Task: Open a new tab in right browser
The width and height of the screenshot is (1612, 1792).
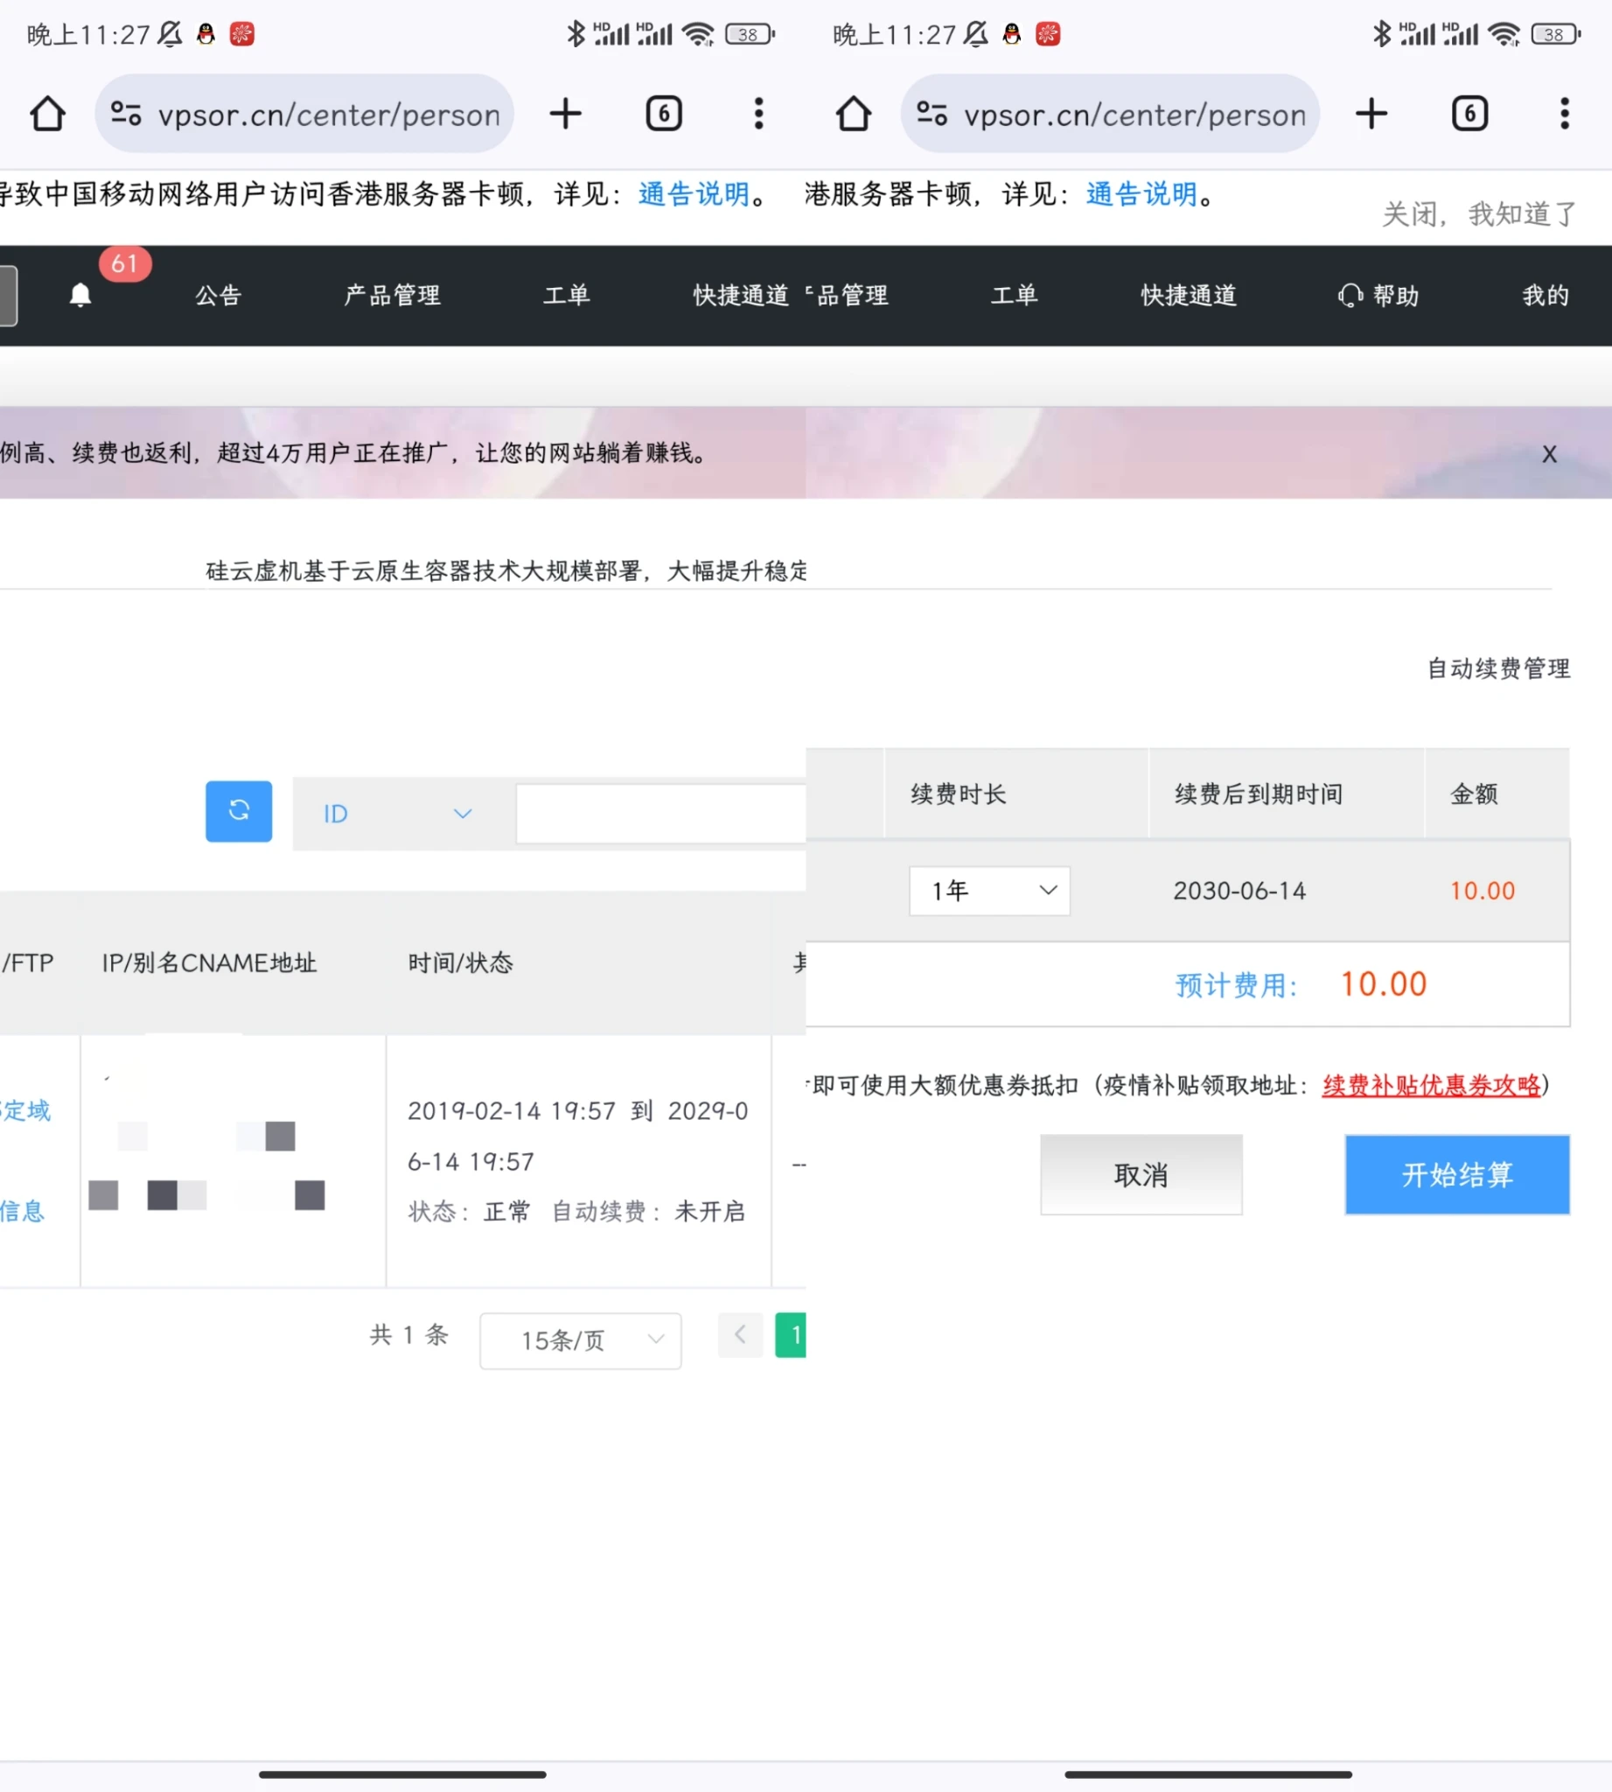Action: coord(1371,115)
